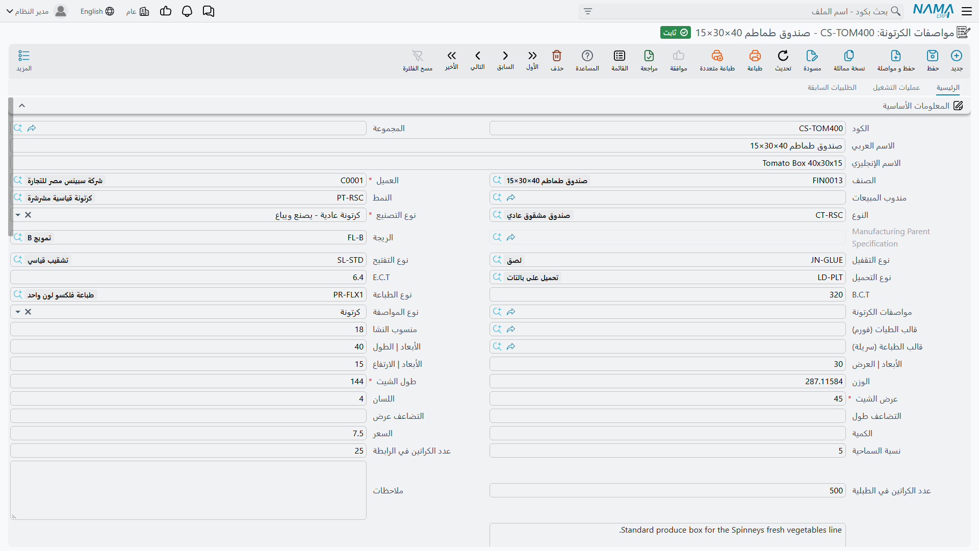Click the New (جديد) toolbar icon
This screenshot has width=979, height=551.
(x=957, y=56)
